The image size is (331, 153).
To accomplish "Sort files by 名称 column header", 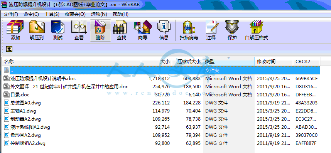I will pyautogui.click(x=72, y=62).
